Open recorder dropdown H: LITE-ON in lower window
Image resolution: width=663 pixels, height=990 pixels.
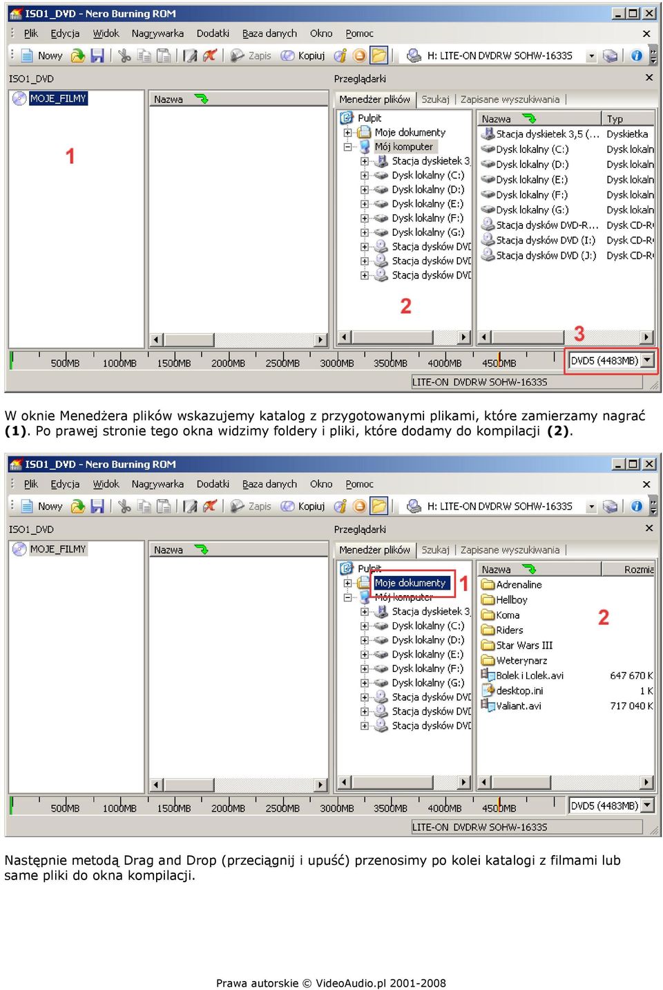(592, 507)
